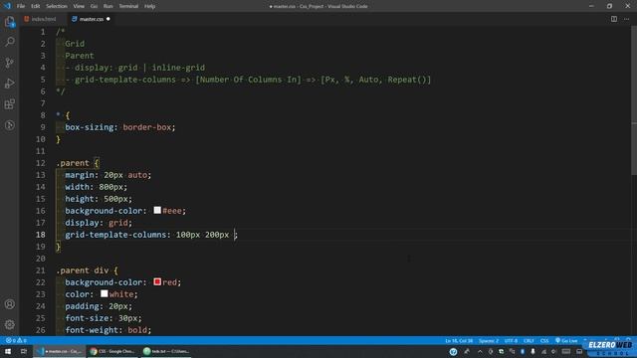Click "box-sizing" text on line 9
Screen dimensions: 637x358
click(x=89, y=127)
